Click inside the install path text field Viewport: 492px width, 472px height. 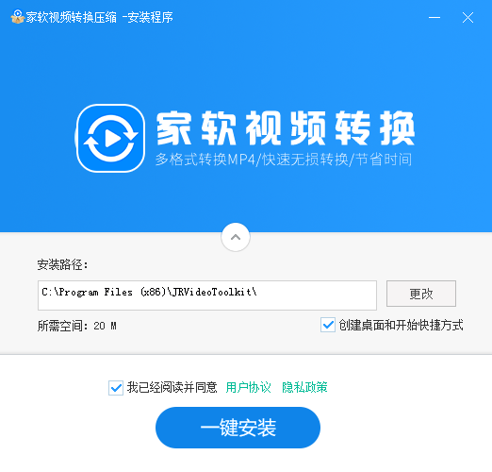coord(207,295)
